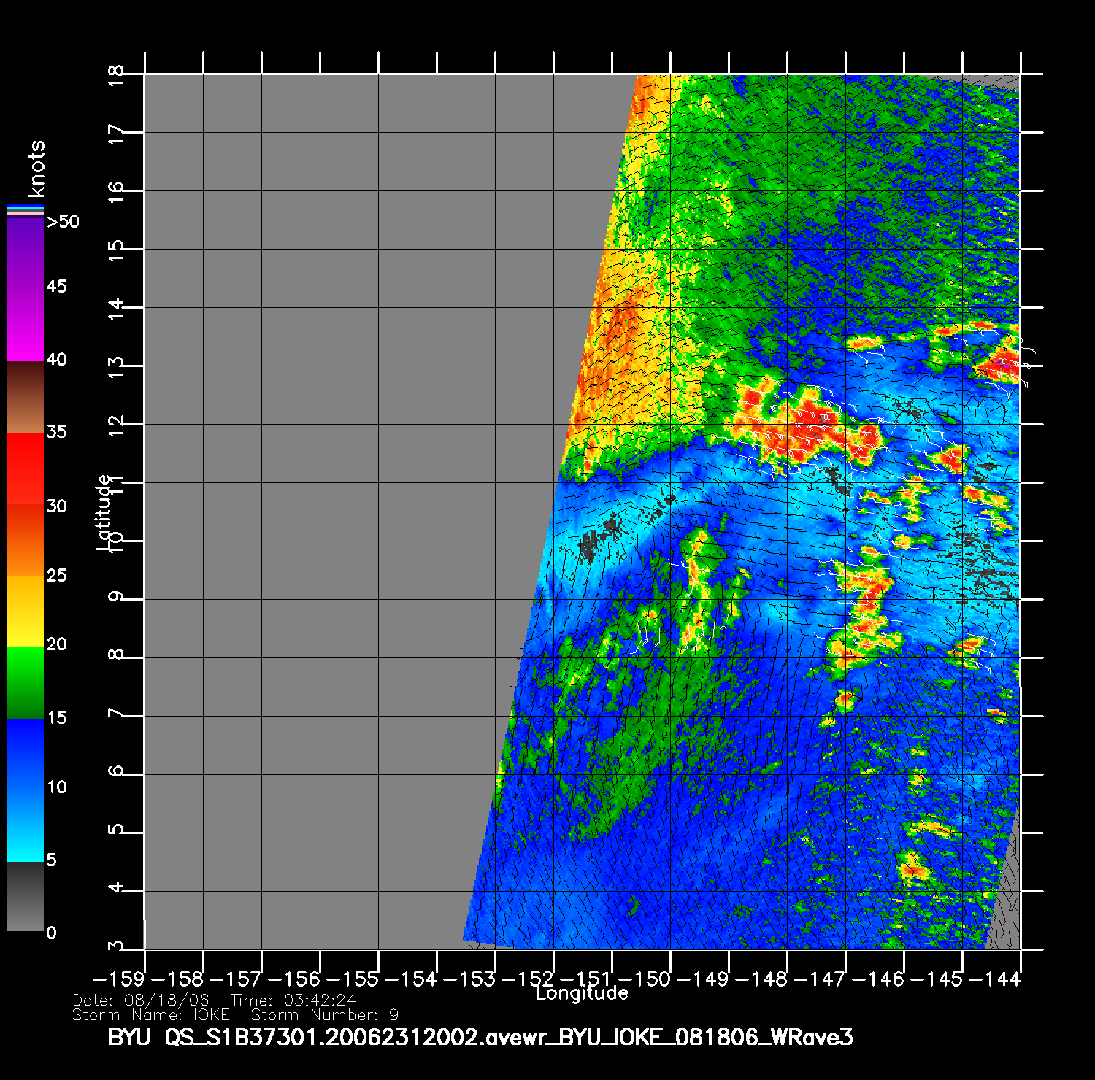The image size is (1095, 1080).
Task: Select the brown 35–40 knots legend segment
Action: tap(25, 398)
